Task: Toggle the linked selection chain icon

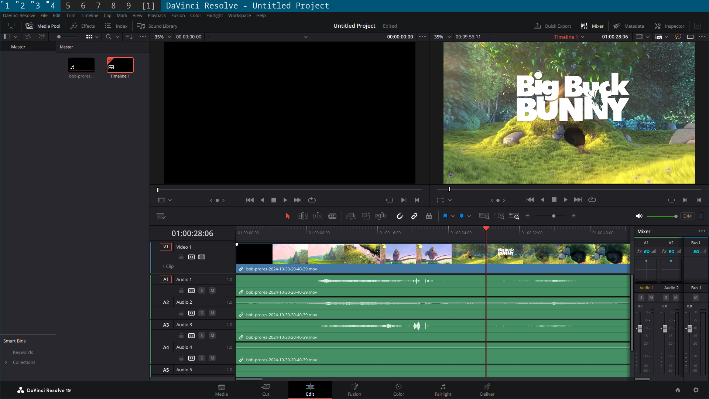Action: (x=414, y=216)
